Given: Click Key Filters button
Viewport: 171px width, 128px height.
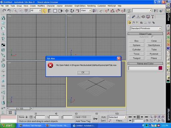Looking at the screenshot, I should pos(119,121).
